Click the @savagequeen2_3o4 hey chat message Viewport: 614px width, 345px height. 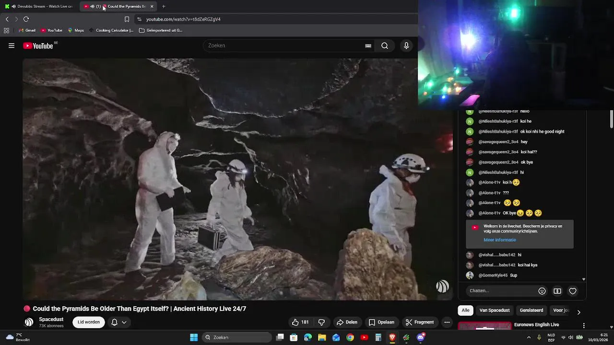click(x=503, y=142)
